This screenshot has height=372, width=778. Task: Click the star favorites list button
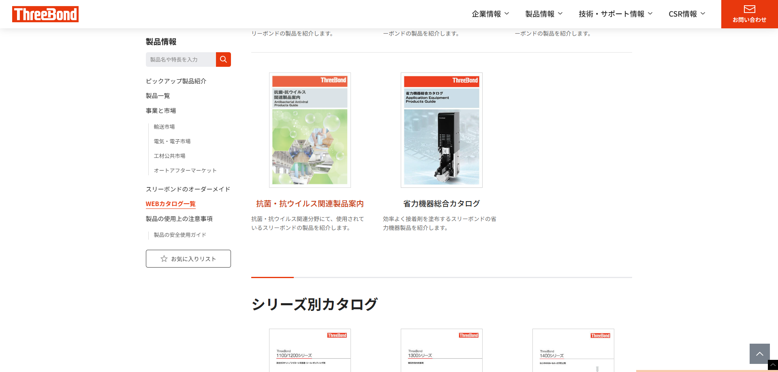coord(188,259)
